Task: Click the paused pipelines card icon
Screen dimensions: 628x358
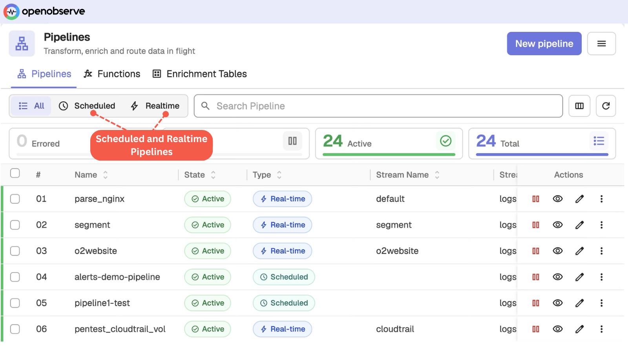Action: [292, 141]
